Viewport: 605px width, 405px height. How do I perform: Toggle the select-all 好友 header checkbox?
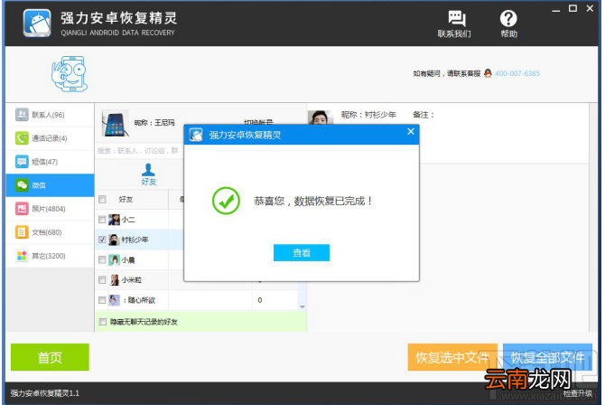(102, 200)
